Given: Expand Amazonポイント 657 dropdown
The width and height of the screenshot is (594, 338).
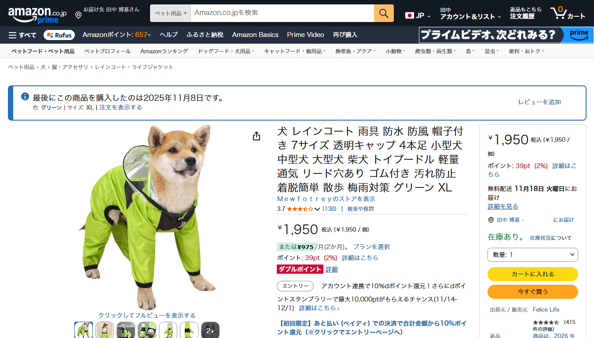Looking at the screenshot, I should 117,35.
